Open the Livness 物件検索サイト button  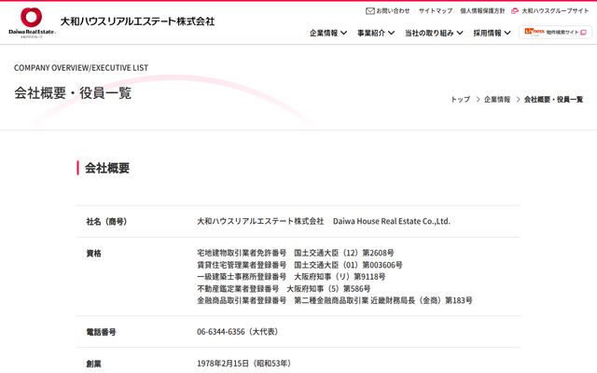(555, 32)
